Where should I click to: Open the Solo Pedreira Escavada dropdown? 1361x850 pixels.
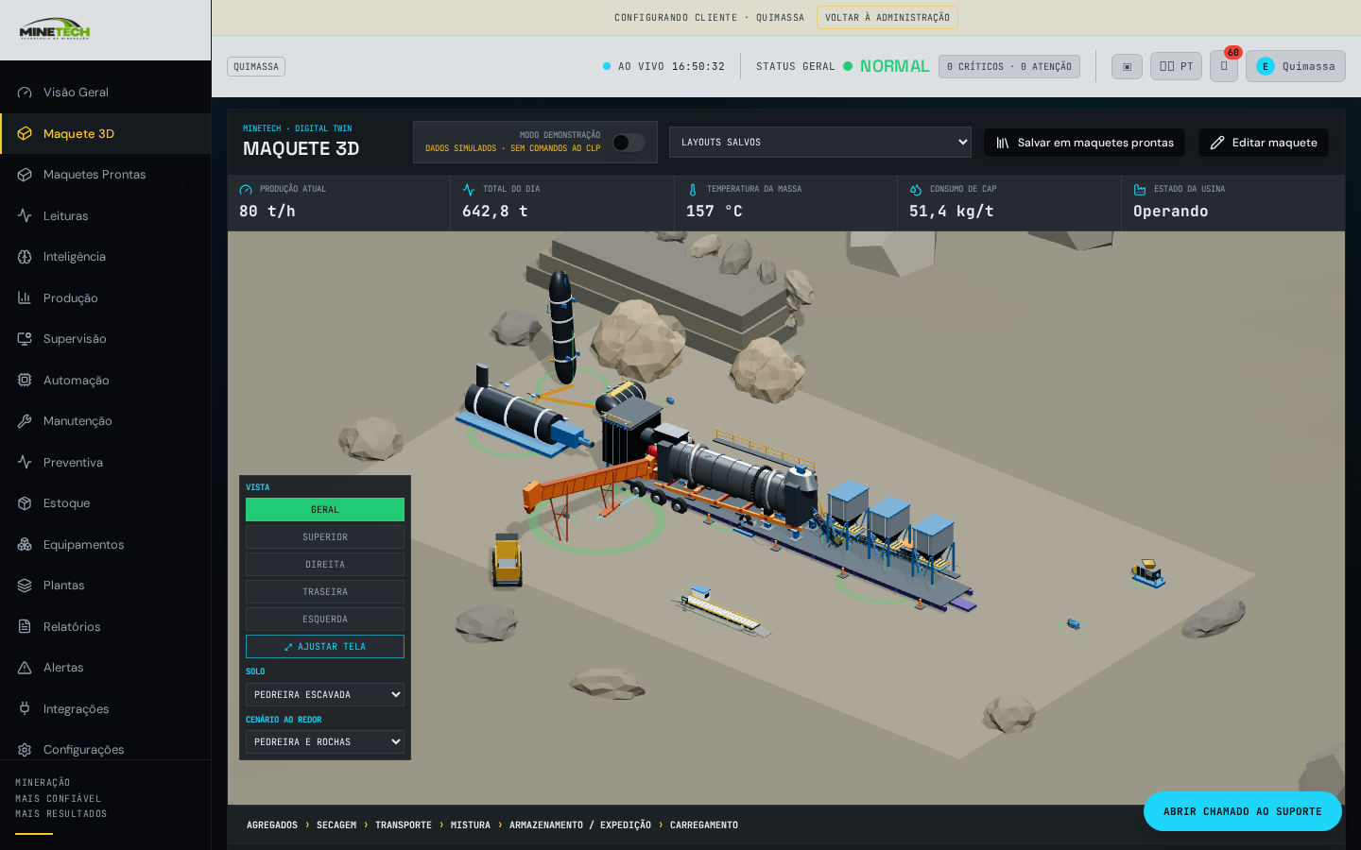tap(325, 695)
